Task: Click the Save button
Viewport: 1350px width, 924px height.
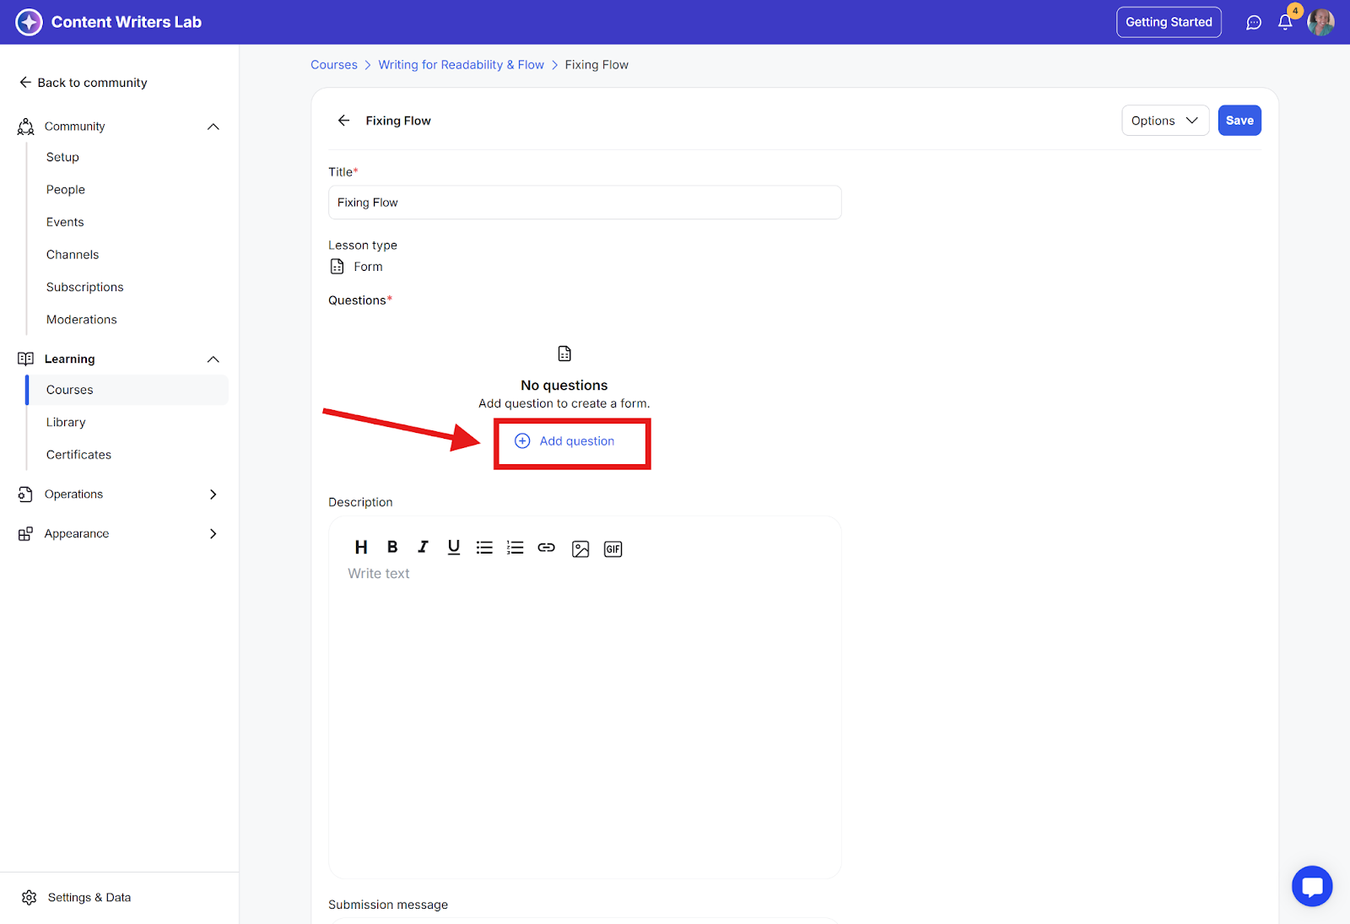Action: tap(1239, 121)
